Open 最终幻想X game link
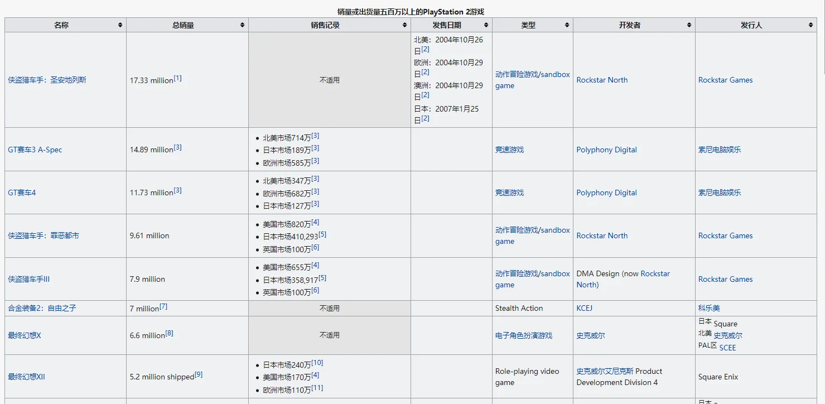This screenshot has height=404, width=825. [x=25, y=335]
